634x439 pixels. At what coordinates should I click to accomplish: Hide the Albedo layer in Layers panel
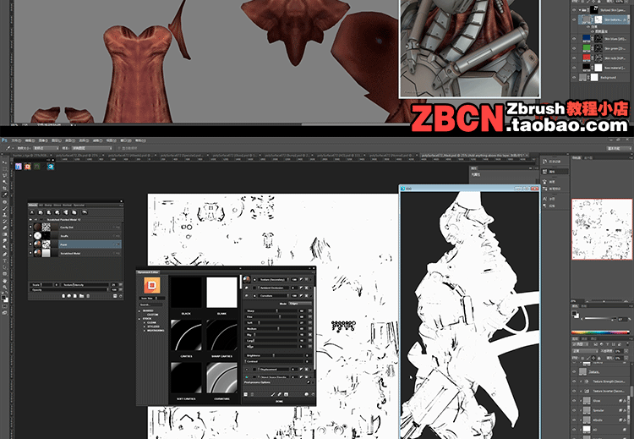click(x=574, y=420)
